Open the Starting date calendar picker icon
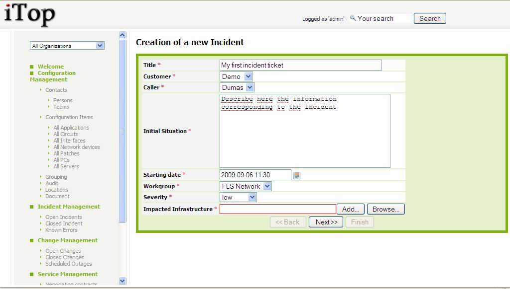The image size is (510, 289). point(297,175)
